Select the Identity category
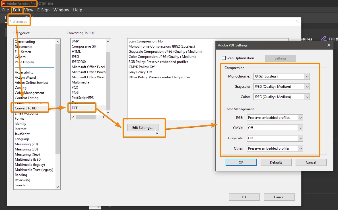Image resolution: width=338 pixels, height=210 pixels. 20,124
